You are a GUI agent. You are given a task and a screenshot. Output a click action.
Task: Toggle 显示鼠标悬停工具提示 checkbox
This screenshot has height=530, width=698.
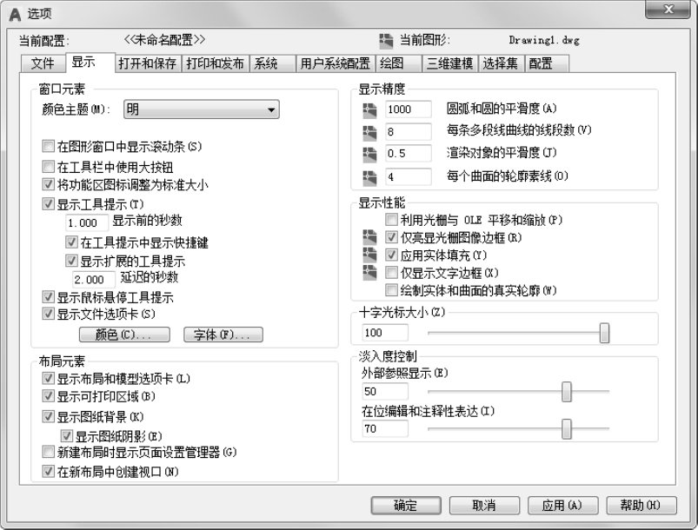(48, 297)
